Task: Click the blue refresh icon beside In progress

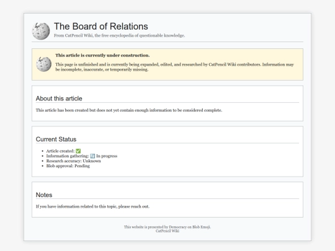Action: coord(92,156)
